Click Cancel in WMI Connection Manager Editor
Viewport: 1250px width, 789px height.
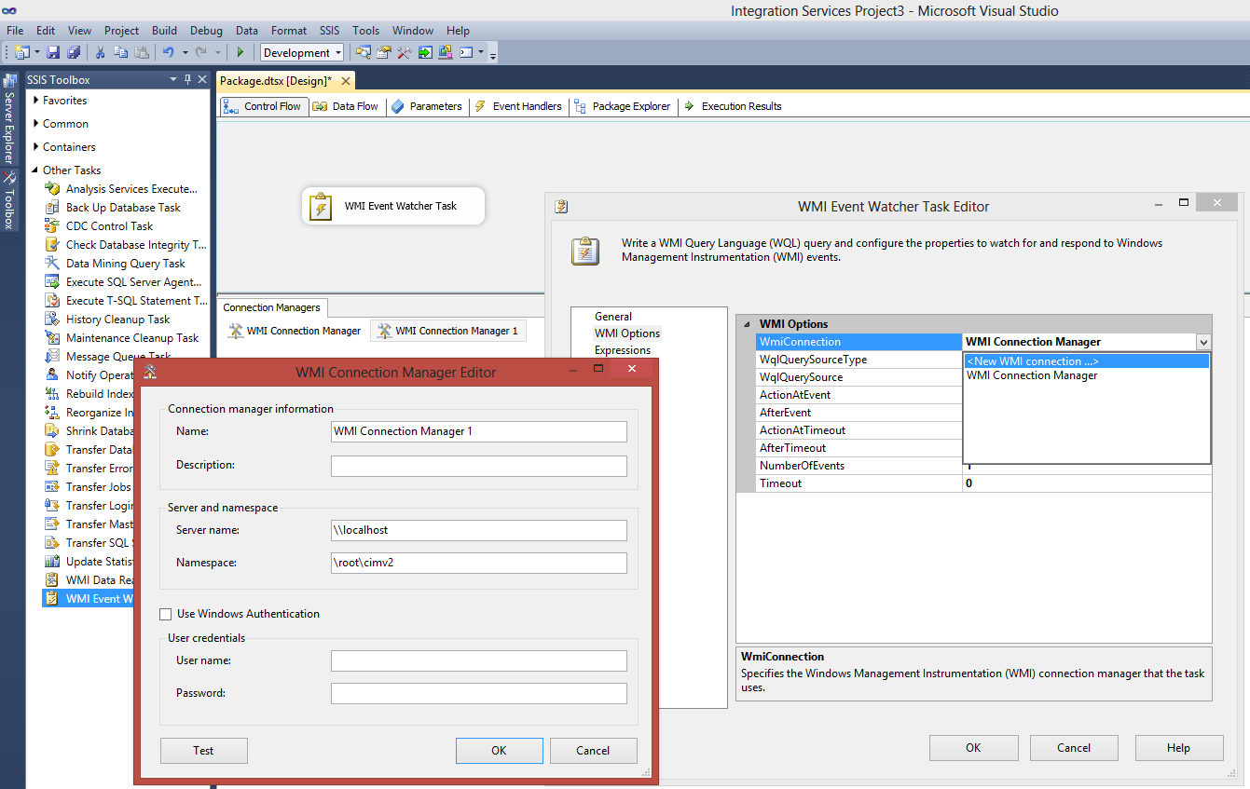click(593, 751)
